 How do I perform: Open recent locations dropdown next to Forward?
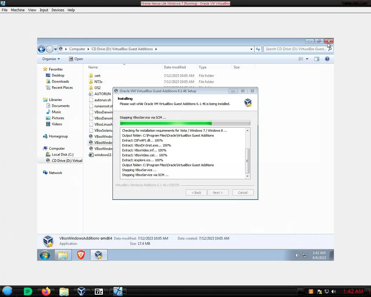[55, 49]
